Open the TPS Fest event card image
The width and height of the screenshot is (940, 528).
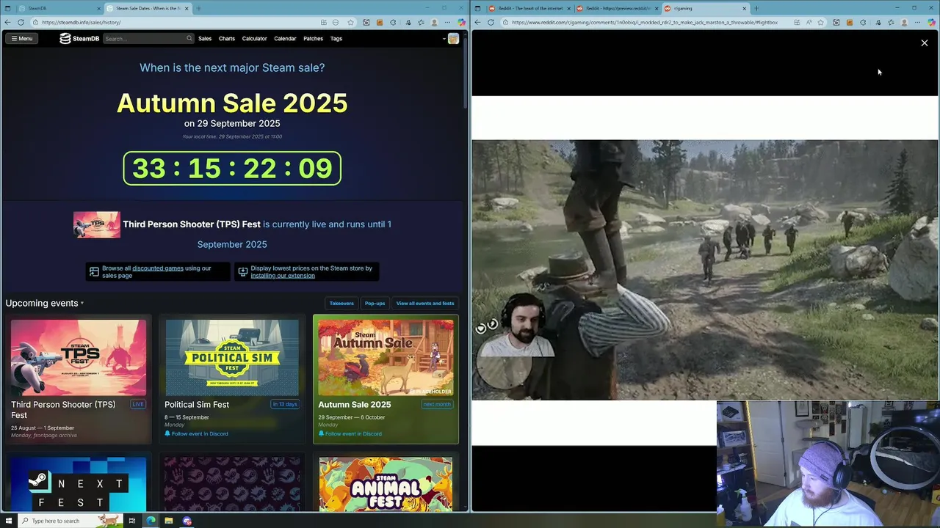pos(79,357)
